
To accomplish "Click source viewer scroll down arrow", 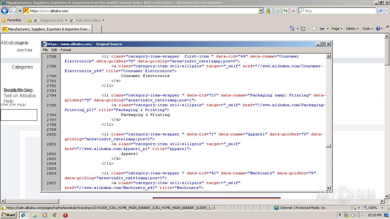I will click(x=328, y=188).
